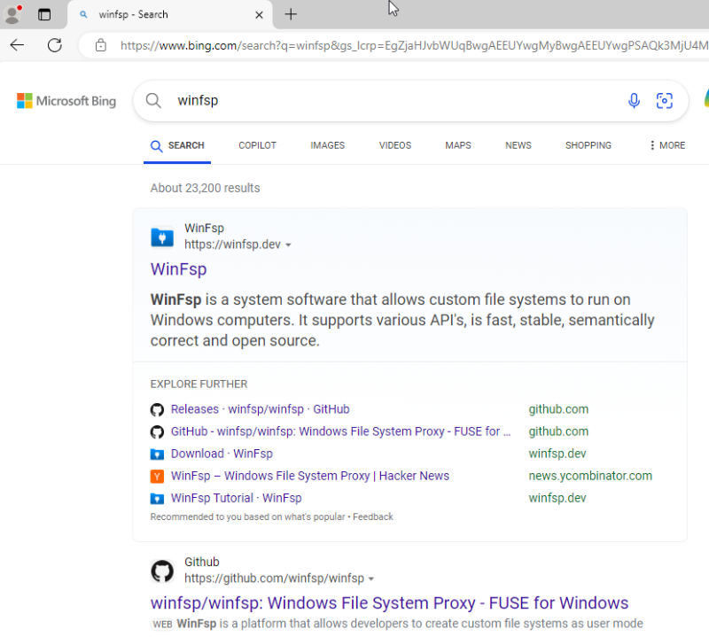Click the https://winfsp.dev URL text
This screenshot has height=637, width=709.
232,245
